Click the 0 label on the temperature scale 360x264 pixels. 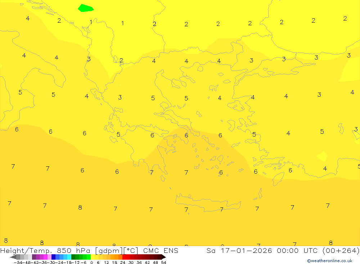pos(91,263)
